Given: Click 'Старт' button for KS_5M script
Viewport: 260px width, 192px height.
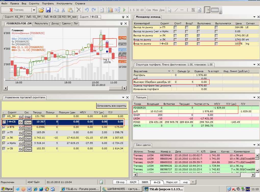Looking at the screenshot, I should click(x=28, y=117).
